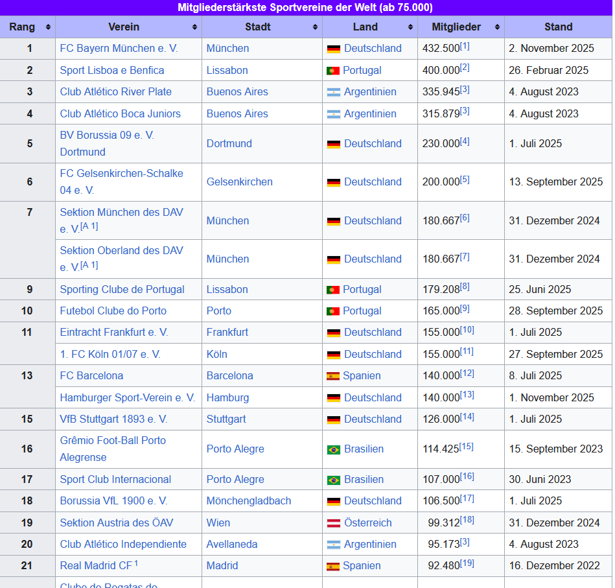Click the Argentina flag in Independiente row

point(333,545)
